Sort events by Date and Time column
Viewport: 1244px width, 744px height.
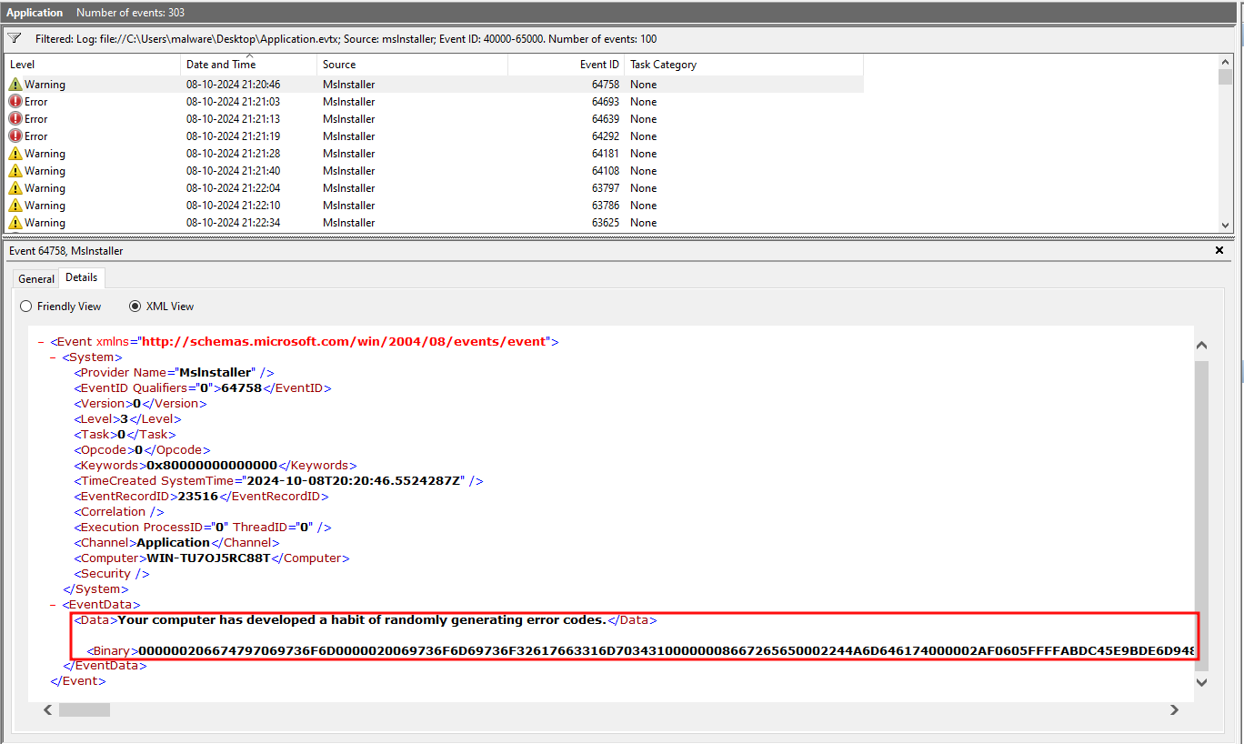221,65
